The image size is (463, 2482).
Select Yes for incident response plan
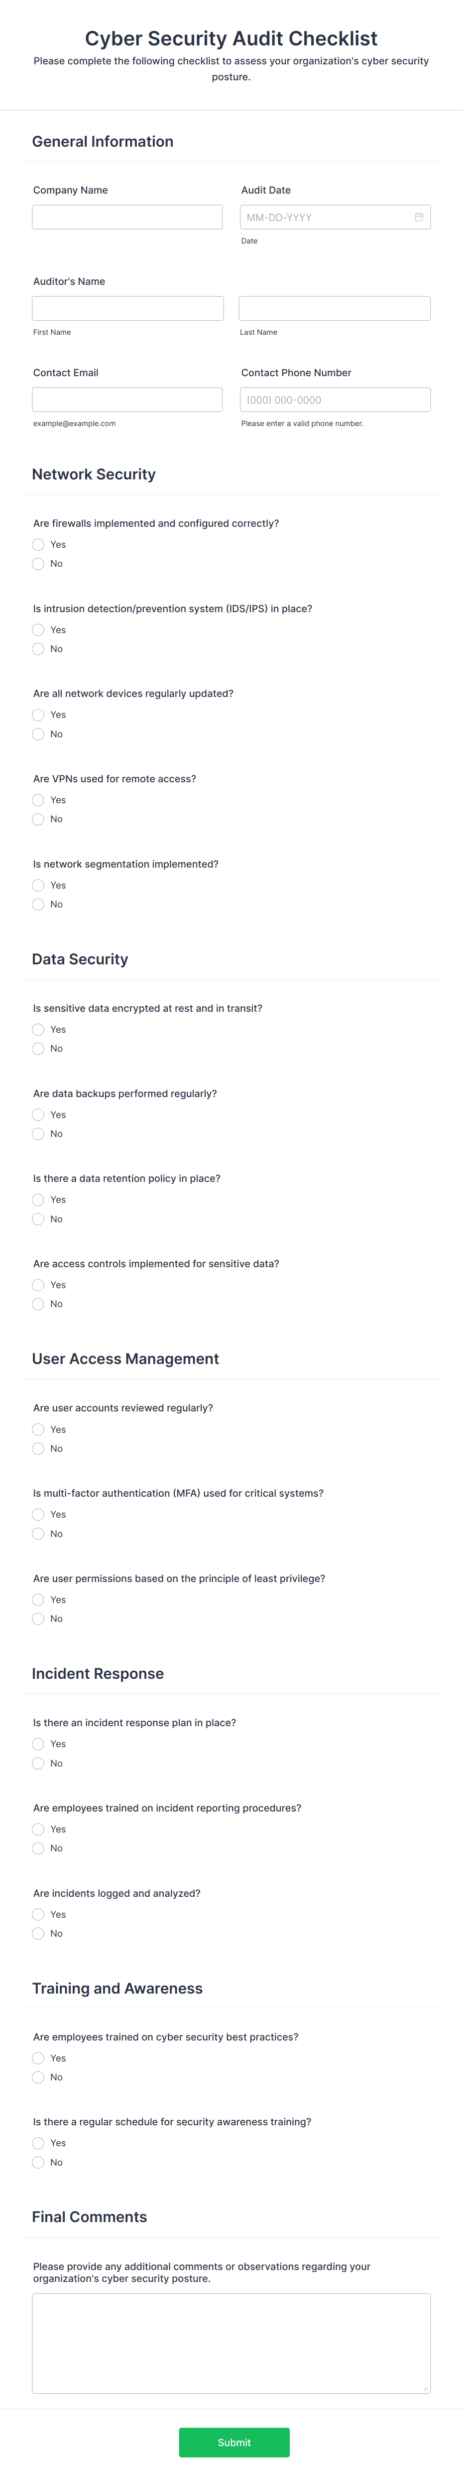pyautogui.click(x=37, y=1743)
